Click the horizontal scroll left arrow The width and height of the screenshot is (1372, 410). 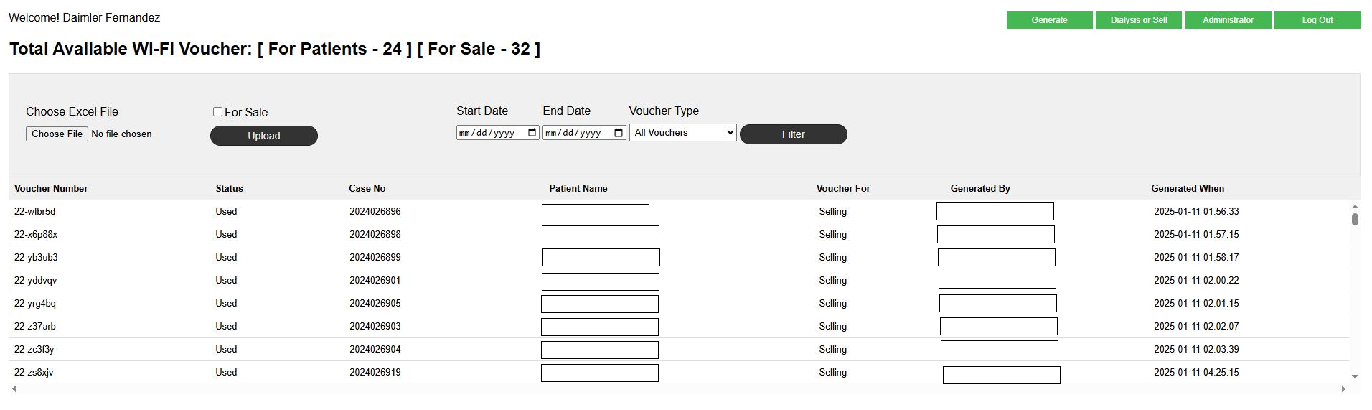tap(14, 388)
